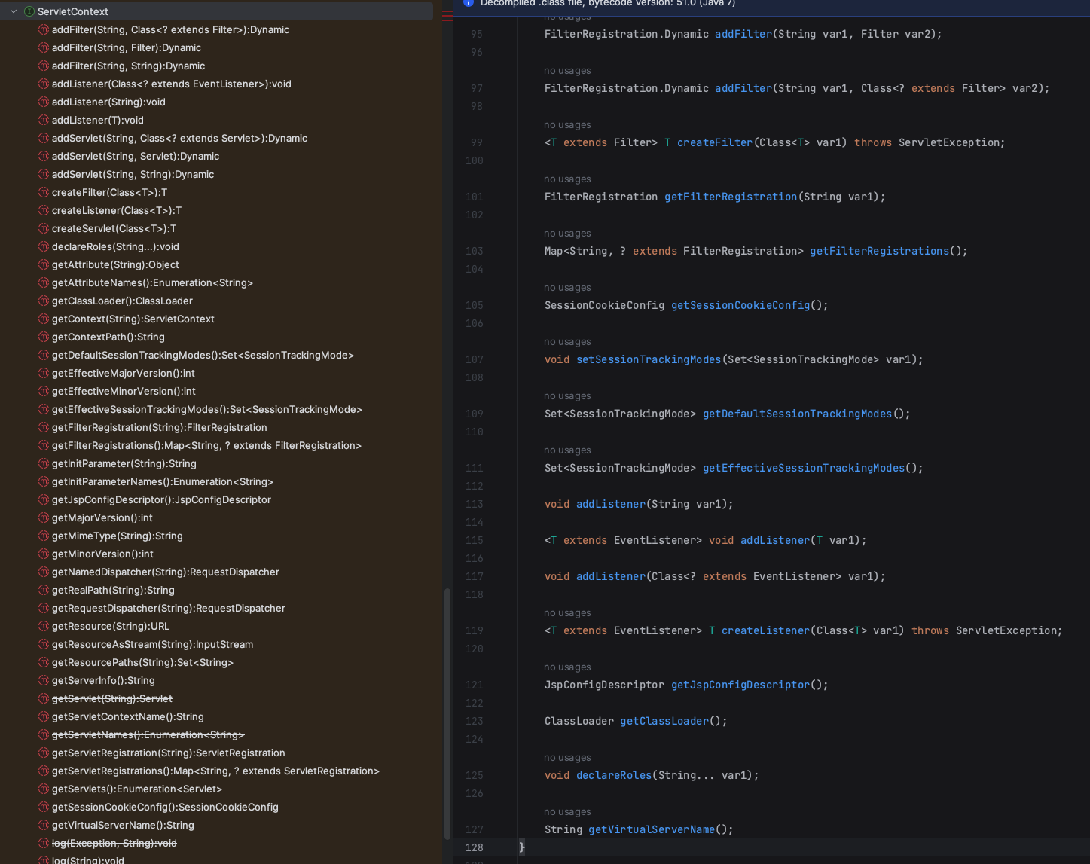The height and width of the screenshot is (864, 1090).
Task: Click no usages hint above getFilterRegistration declaration
Action: 567,179
